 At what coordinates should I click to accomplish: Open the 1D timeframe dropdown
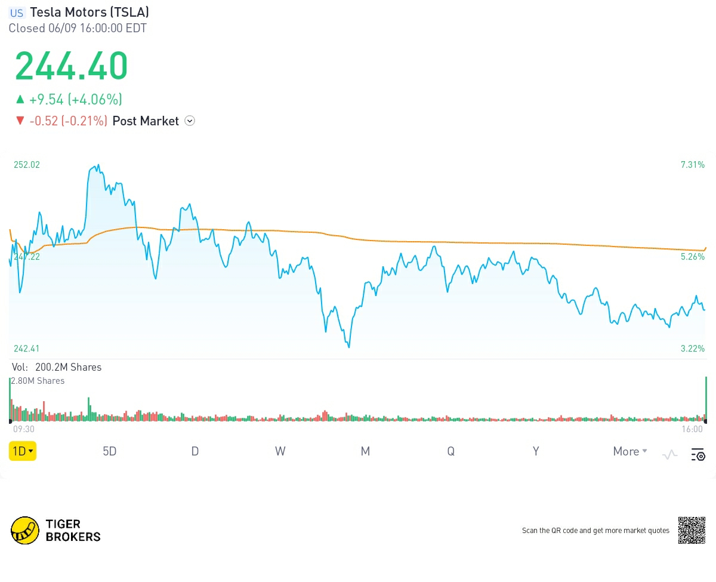pyautogui.click(x=23, y=451)
